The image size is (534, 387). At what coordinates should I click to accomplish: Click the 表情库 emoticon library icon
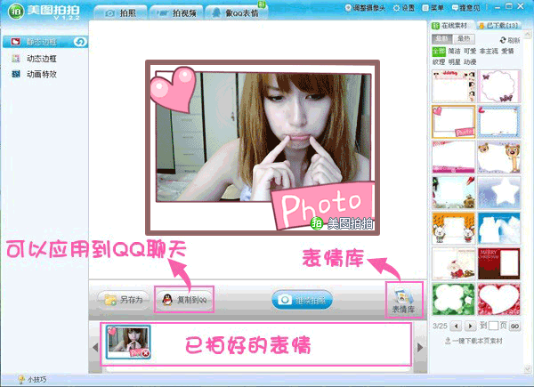(403, 301)
